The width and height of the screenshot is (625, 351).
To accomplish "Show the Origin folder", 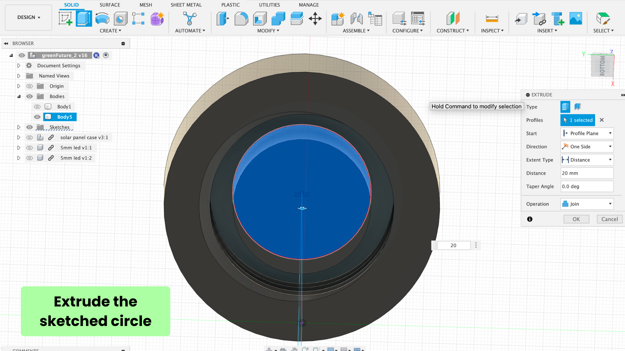I will pyautogui.click(x=29, y=86).
